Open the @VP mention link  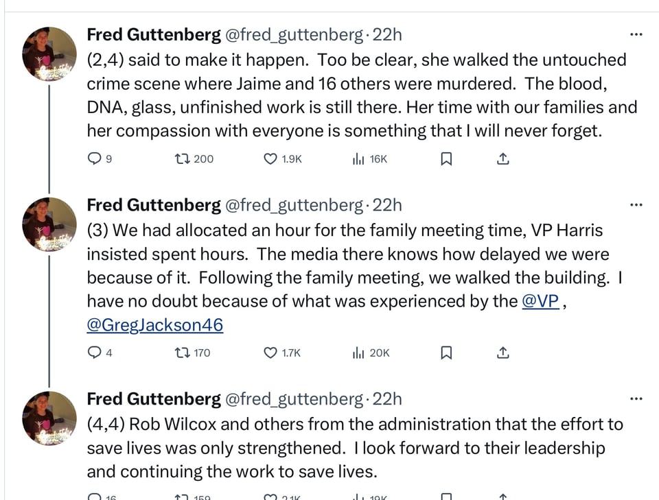coord(540,300)
